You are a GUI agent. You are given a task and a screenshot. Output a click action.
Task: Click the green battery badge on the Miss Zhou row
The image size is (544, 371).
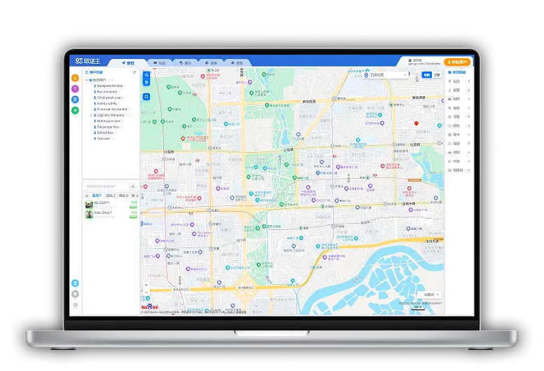tap(133, 217)
